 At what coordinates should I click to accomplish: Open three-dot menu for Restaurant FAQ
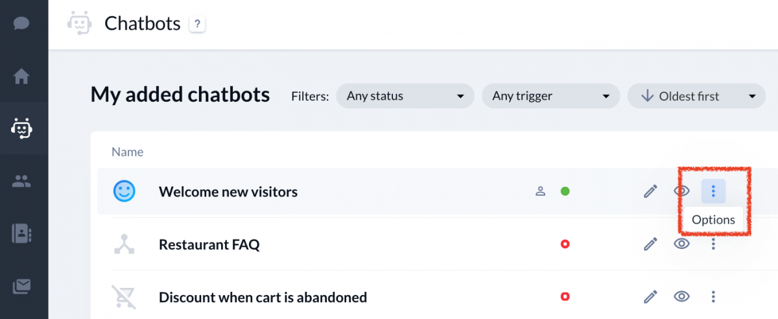pos(713,244)
